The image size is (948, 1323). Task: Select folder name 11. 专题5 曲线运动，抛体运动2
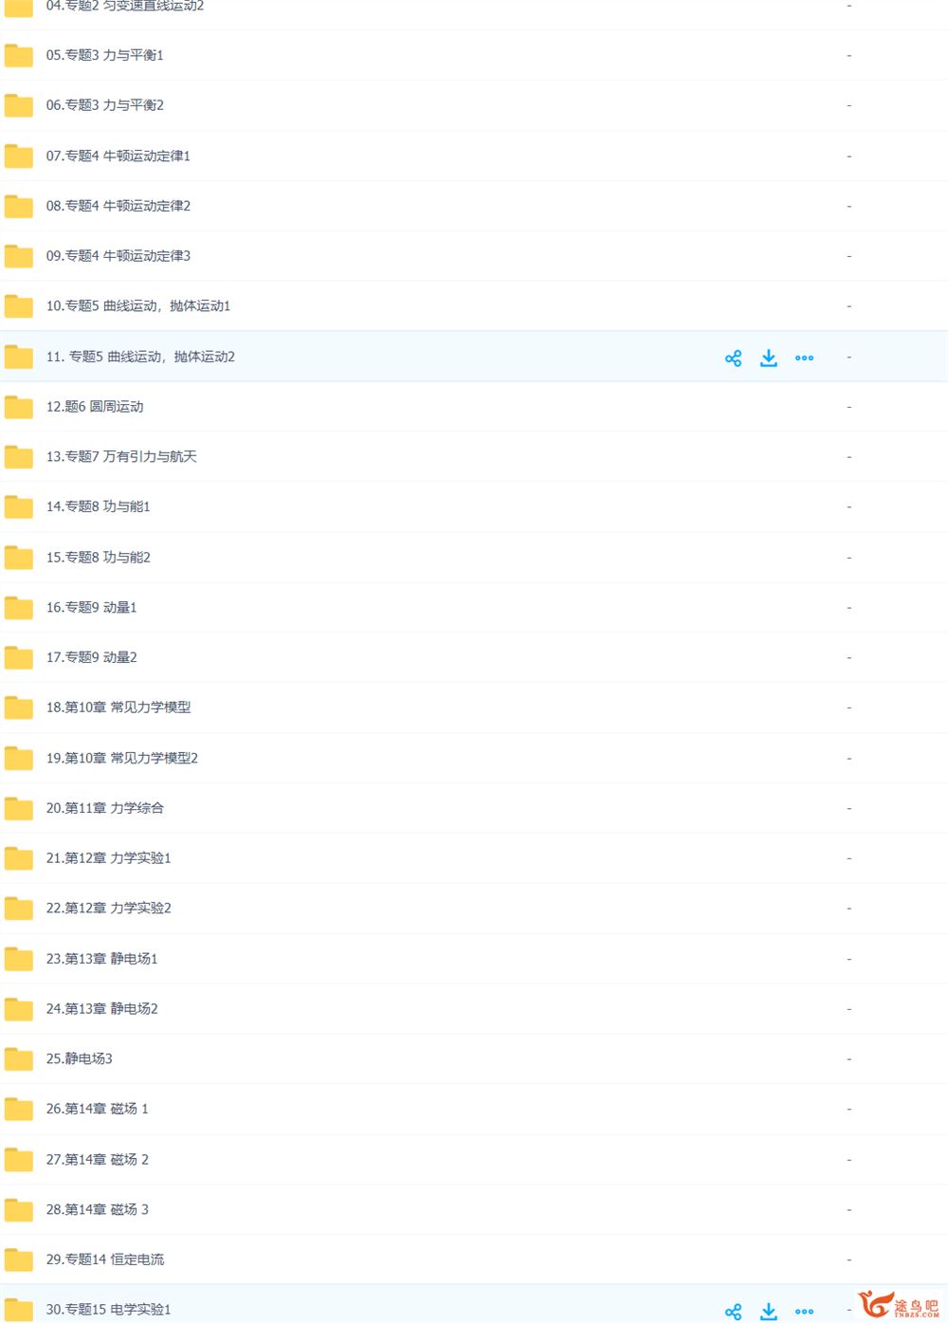coord(140,357)
